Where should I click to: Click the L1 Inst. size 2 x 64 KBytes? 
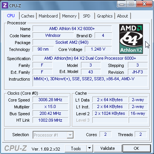click(x=110, y=106)
